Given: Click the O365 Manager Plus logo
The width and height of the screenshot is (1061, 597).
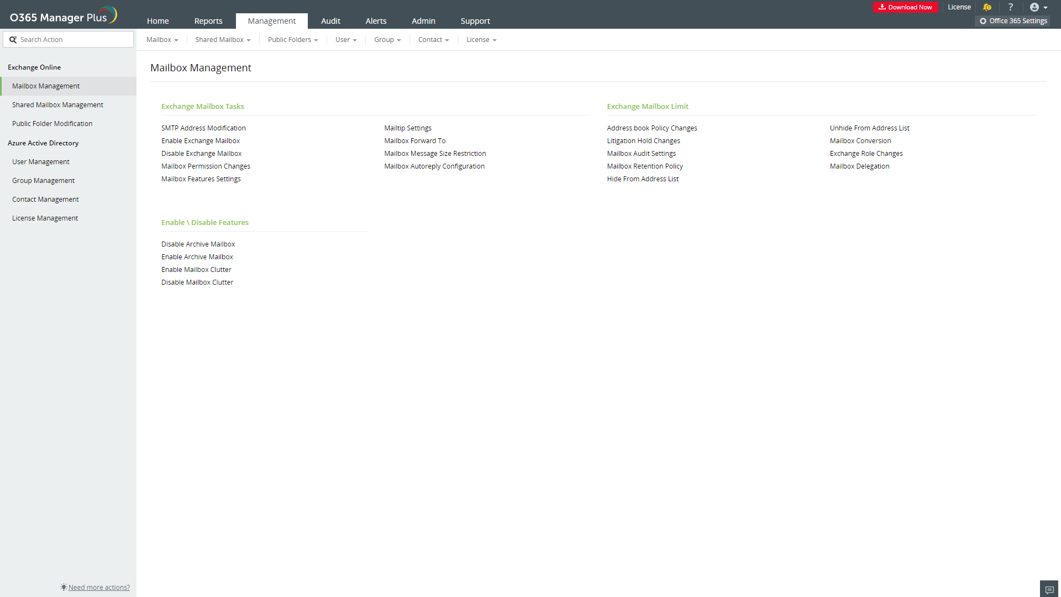Looking at the screenshot, I should 63,17.
